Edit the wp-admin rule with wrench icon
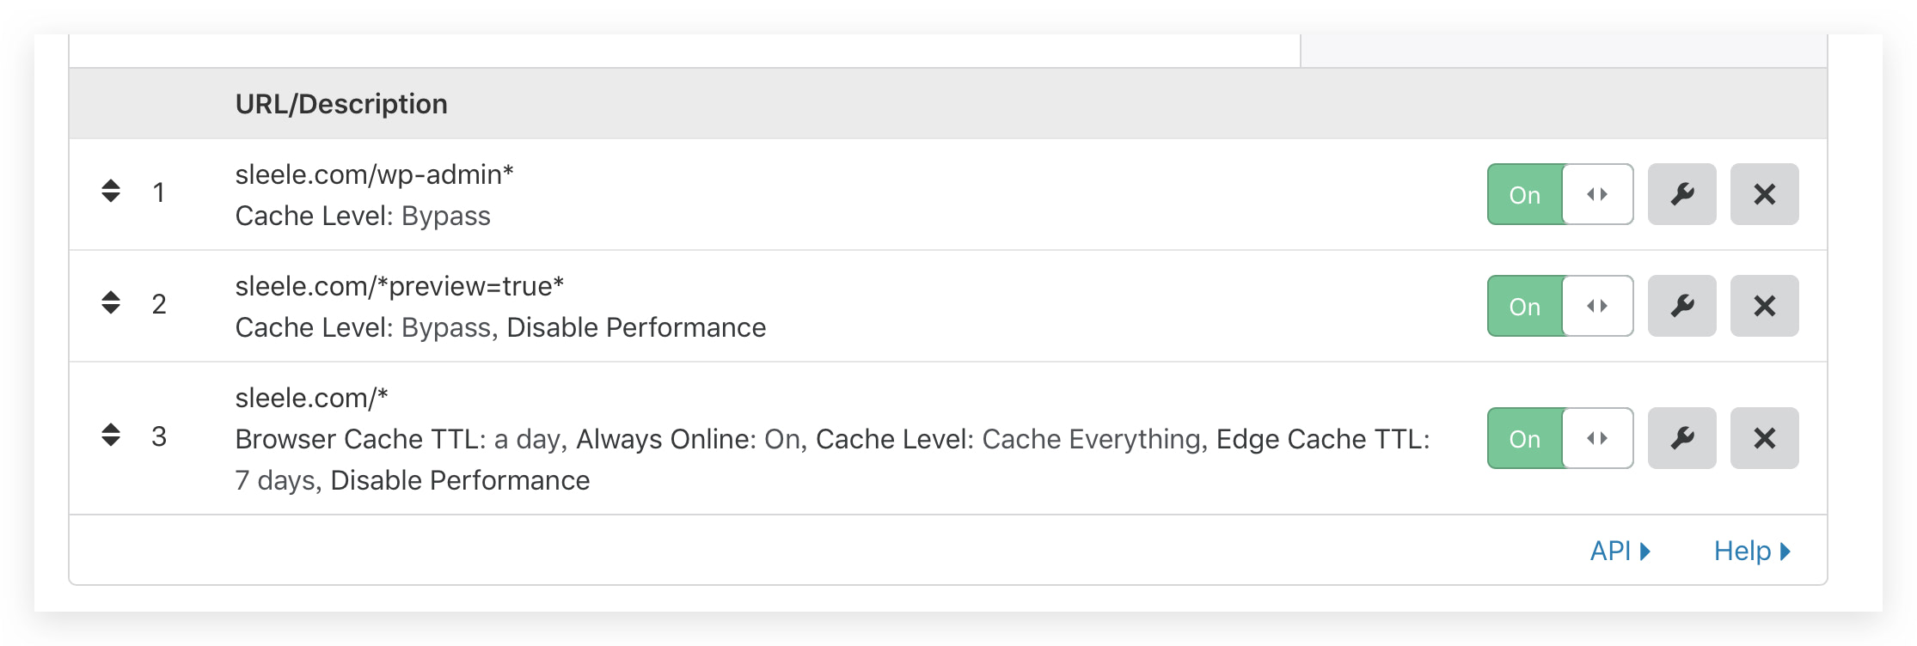 point(1681,194)
